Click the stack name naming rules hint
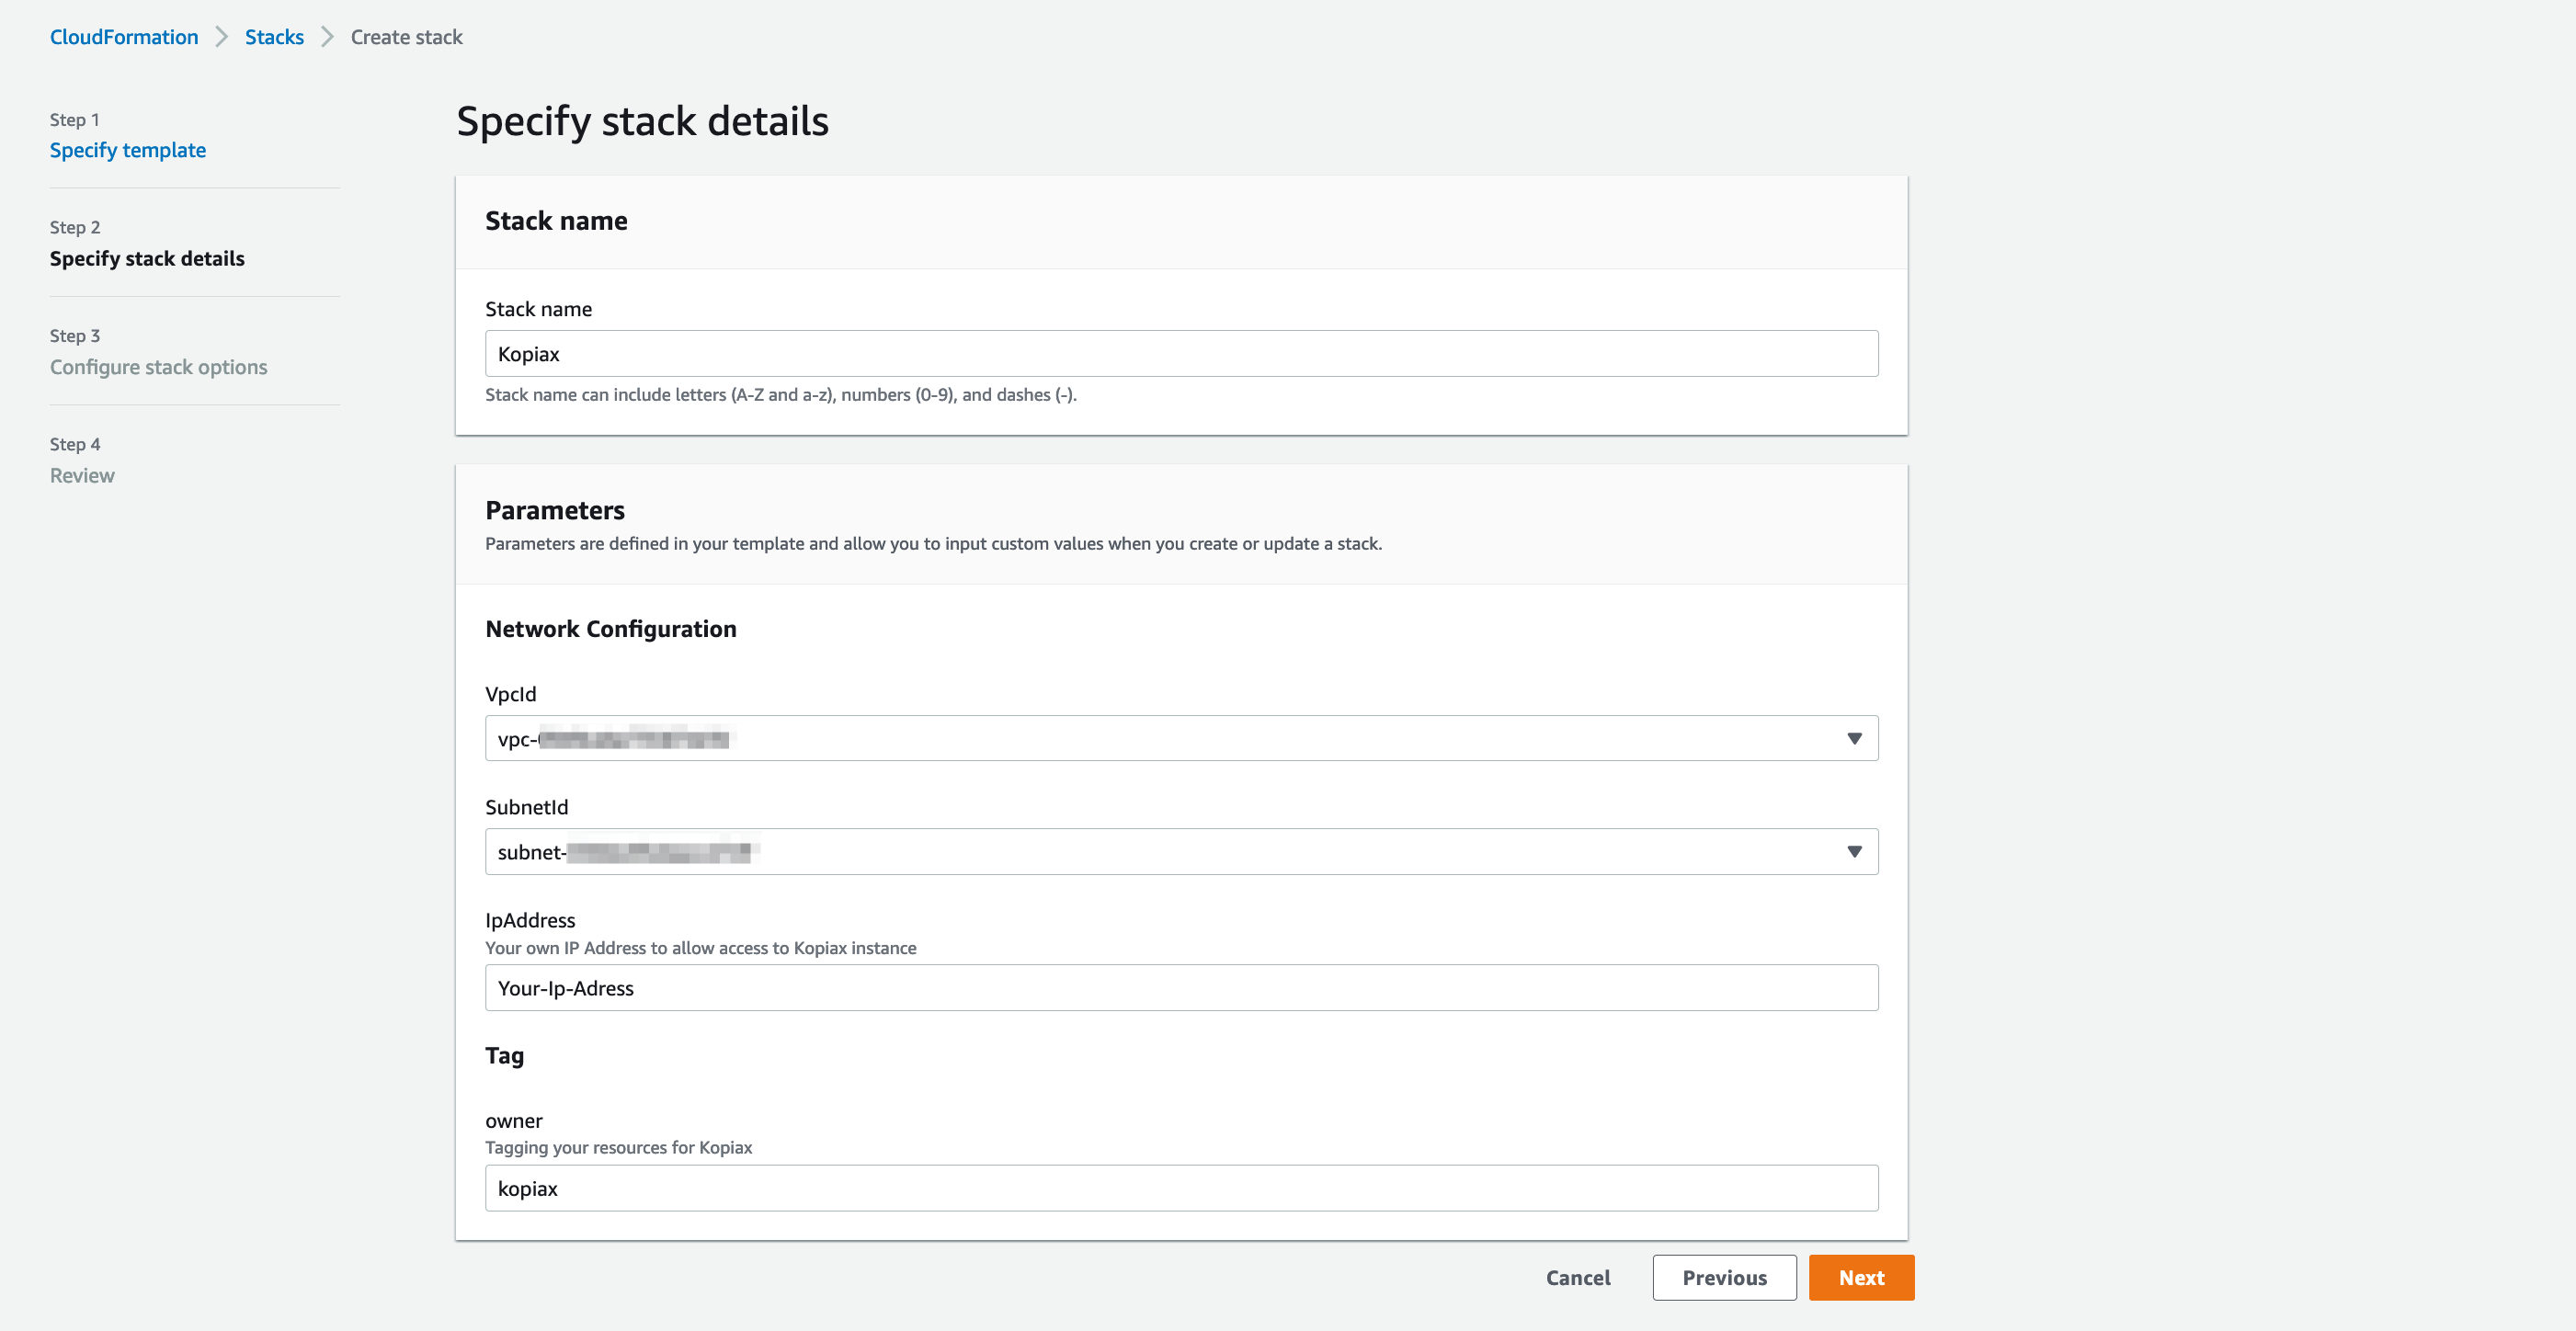 (781, 395)
